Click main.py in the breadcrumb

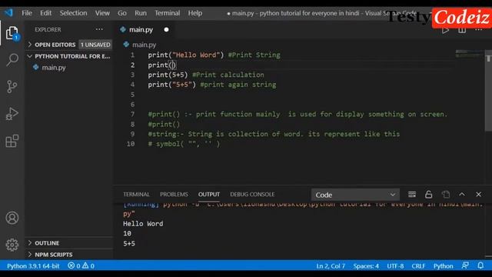point(144,45)
